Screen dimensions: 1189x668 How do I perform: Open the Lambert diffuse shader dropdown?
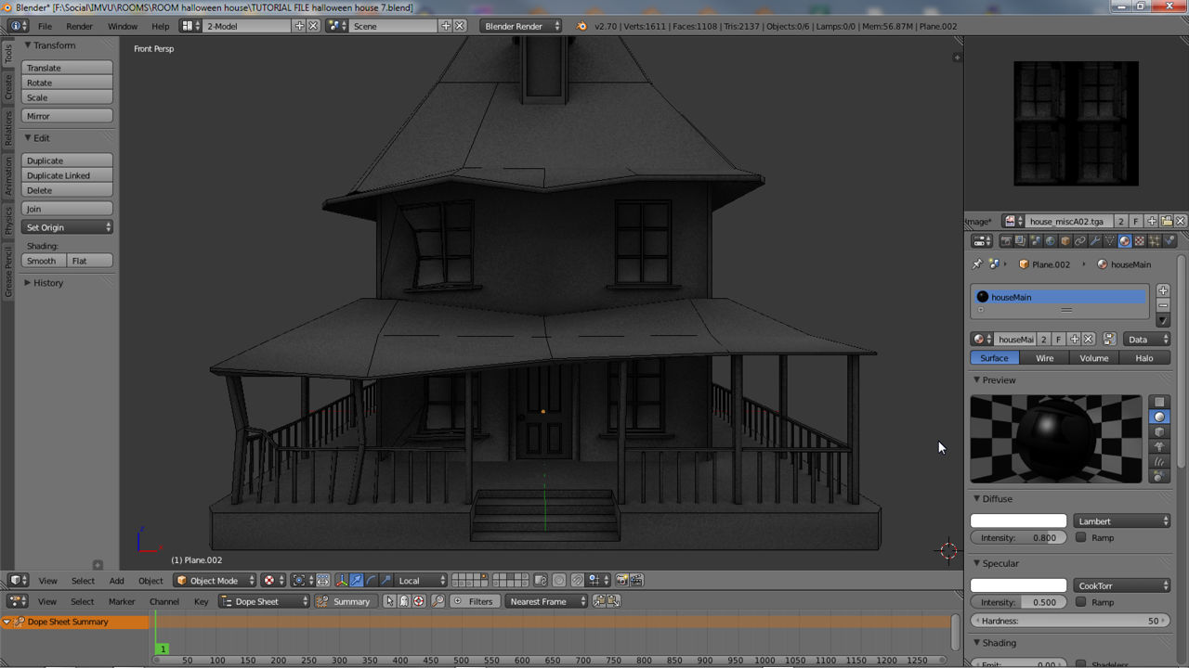(x=1122, y=521)
